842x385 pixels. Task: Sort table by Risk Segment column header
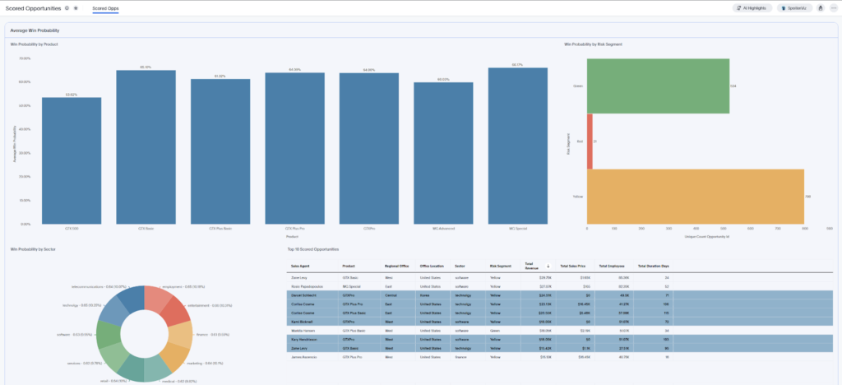(500, 267)
